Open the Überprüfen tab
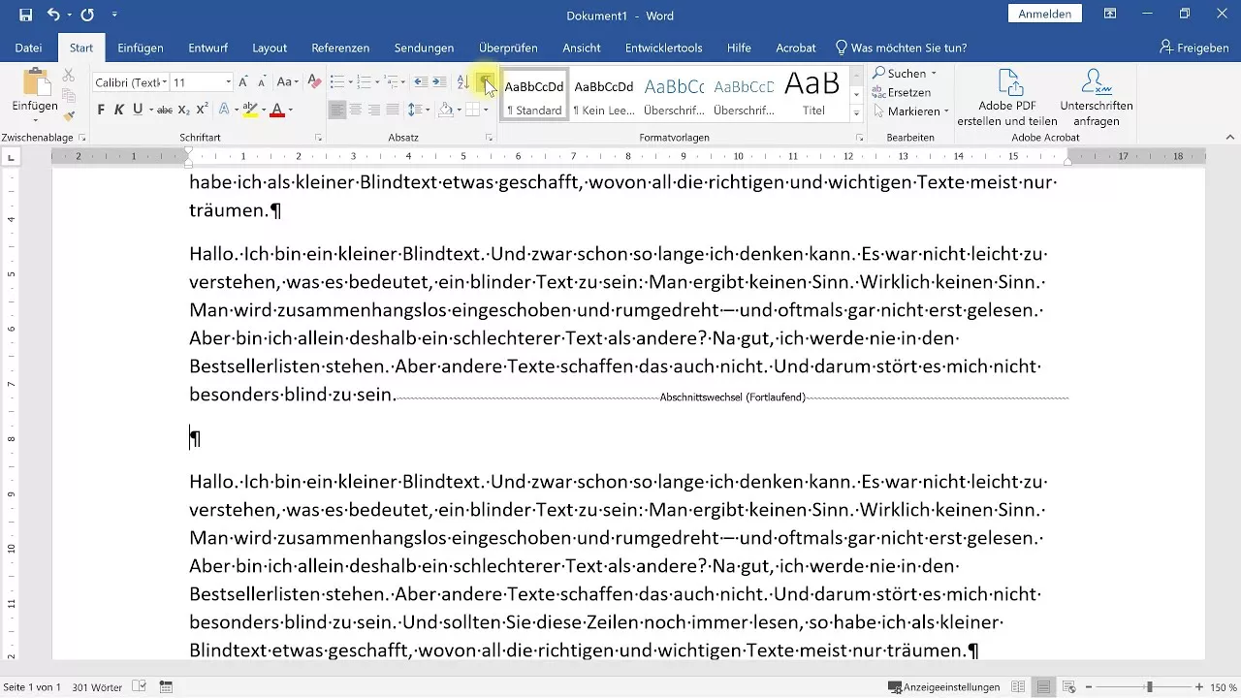Screen dimensions: 1241x698 coord(508,48)
